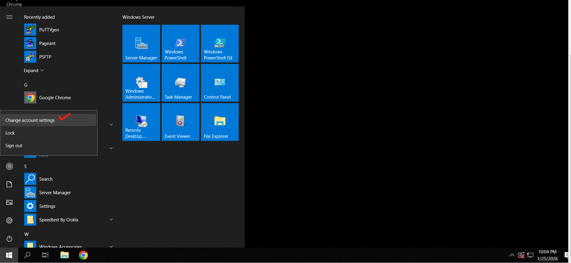Click the user account icon in Start rail
The width and height of the screenshot is (571, 263).
[9, 166]
